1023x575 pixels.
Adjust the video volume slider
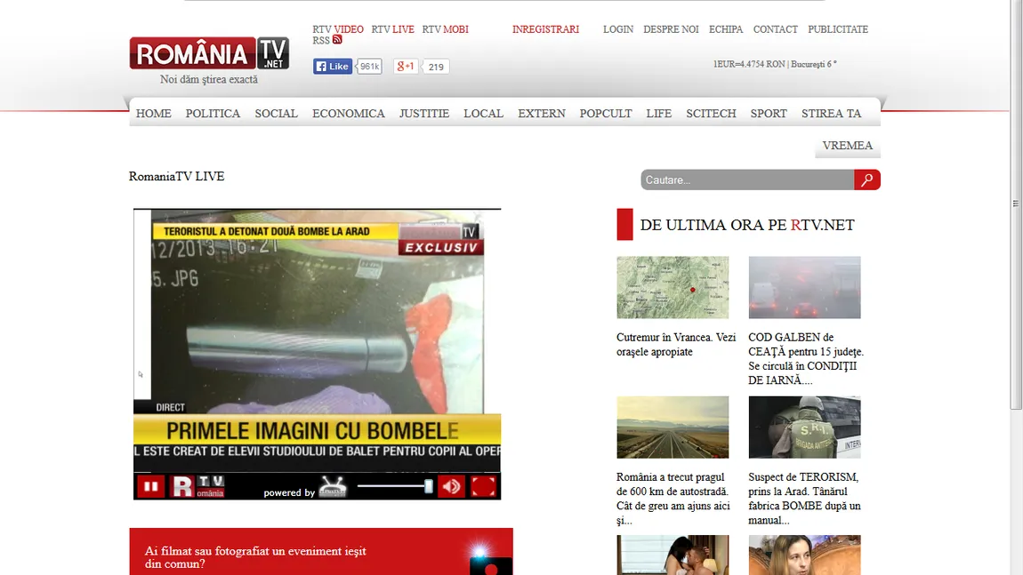point(395,486)
